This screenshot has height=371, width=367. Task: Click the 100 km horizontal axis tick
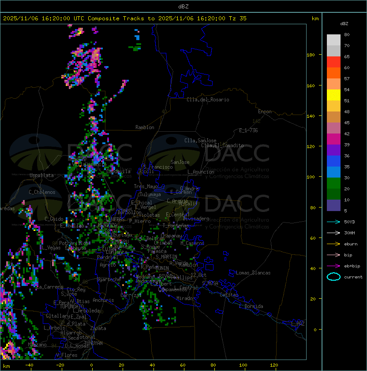pyautogui.click(x=243, y=365)
